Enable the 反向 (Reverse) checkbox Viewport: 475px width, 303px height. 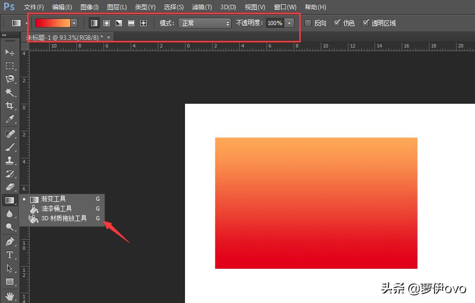click(x=308, y=23)
